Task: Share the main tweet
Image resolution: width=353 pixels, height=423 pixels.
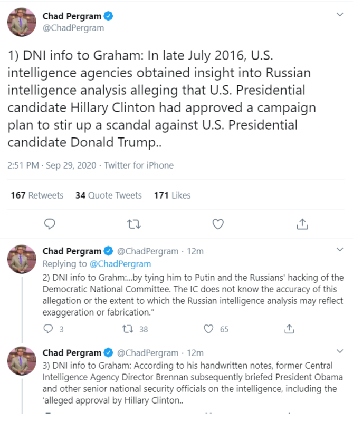Action: click(302, 224)
